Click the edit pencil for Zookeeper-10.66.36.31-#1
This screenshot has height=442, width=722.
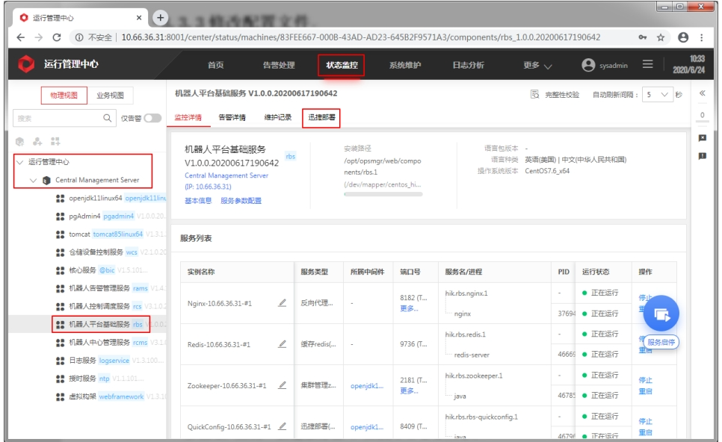pyautogui.click(x=283, y=385)
